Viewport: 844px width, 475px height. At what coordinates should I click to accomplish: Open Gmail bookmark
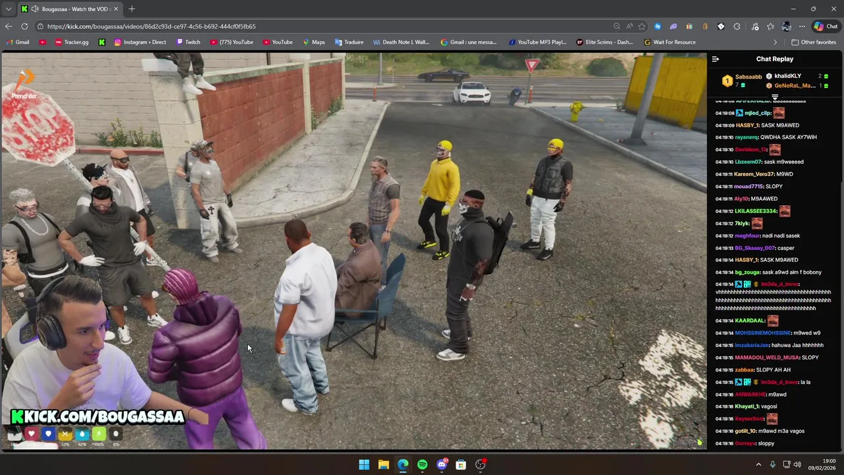pos(18,42)
